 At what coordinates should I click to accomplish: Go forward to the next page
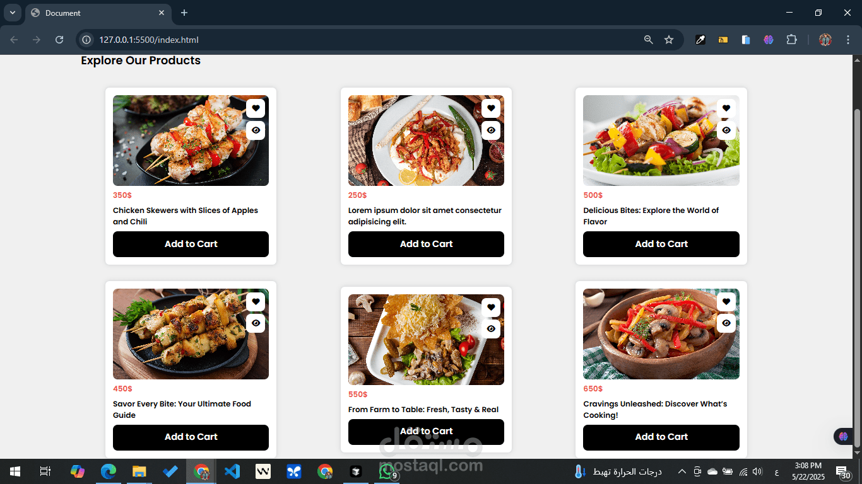[x=37, y=40]
